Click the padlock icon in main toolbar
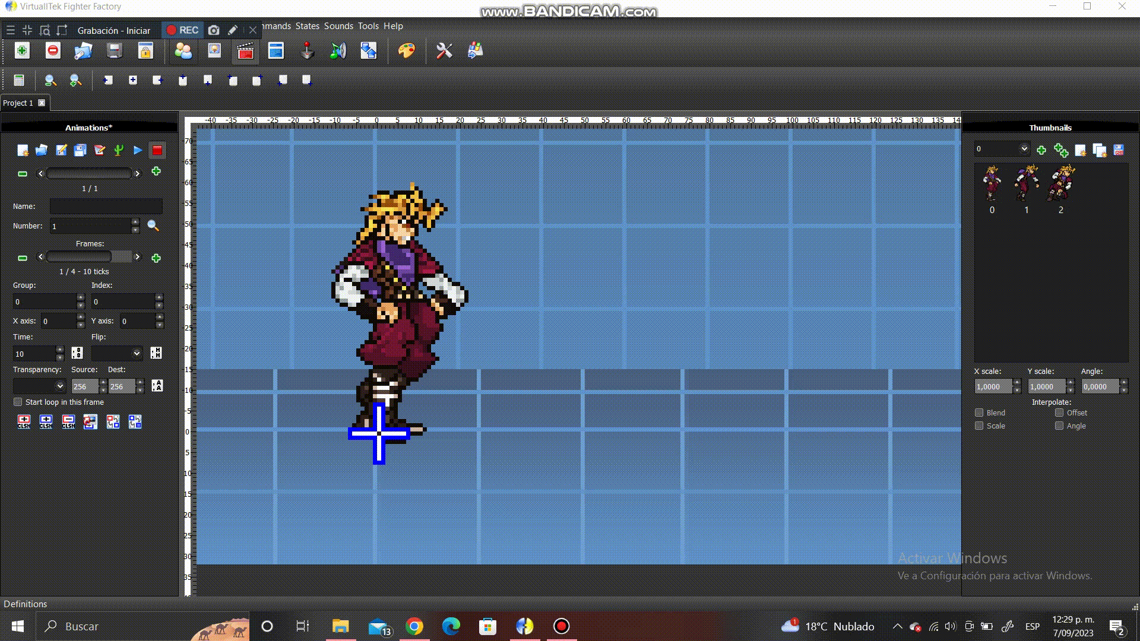Image resolution: width=1140 pixels, height=641 pixels. coord(145,51)
